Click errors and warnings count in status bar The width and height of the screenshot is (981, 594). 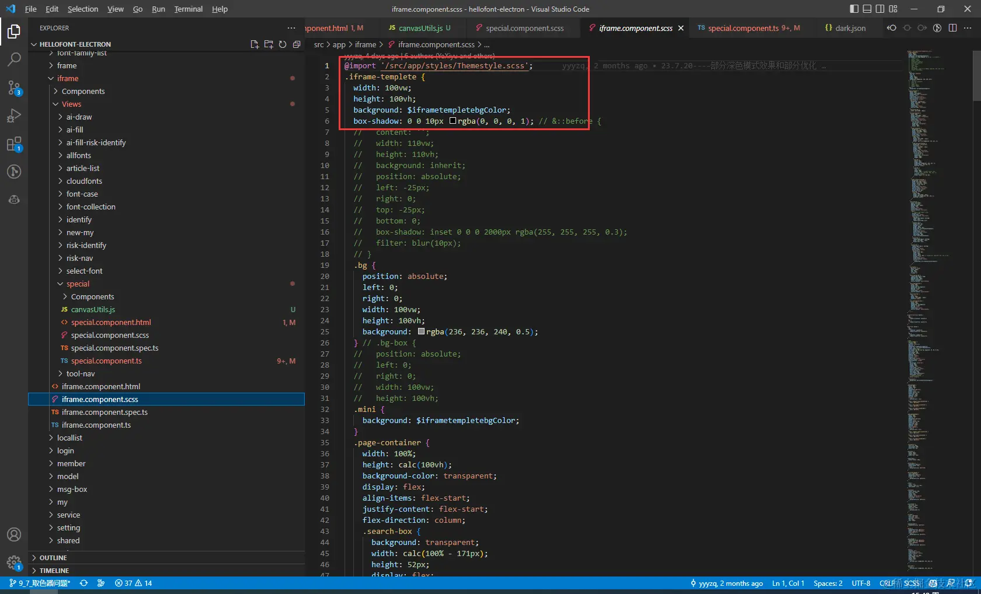point(133,583)
